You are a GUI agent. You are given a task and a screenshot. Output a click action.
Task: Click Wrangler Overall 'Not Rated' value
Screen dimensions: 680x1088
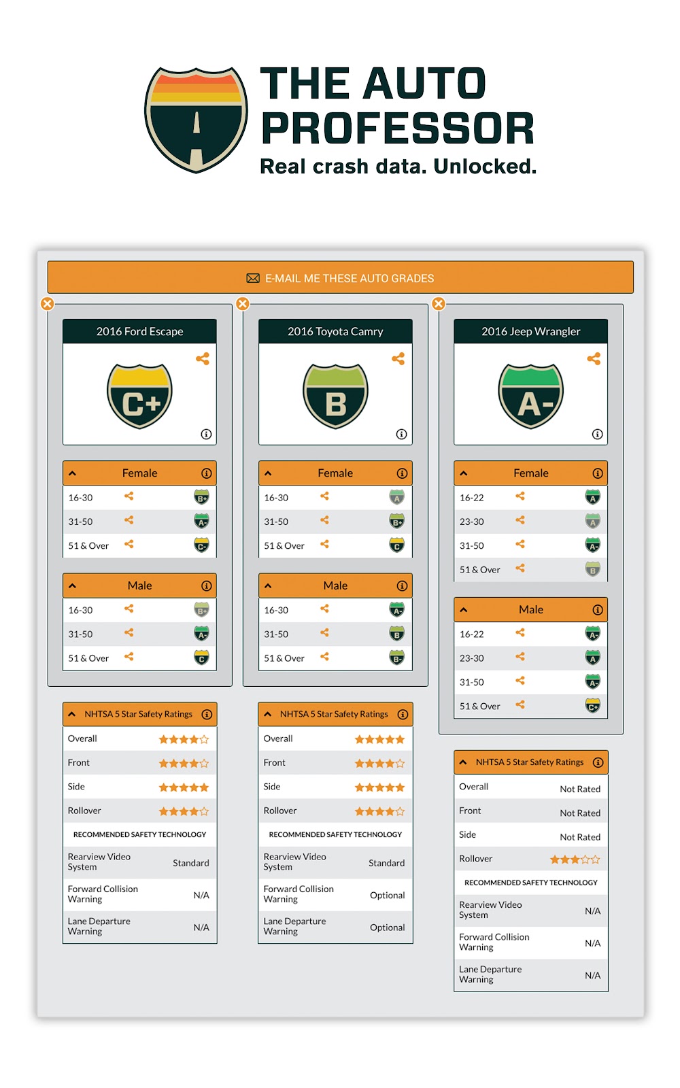(580, 789)
